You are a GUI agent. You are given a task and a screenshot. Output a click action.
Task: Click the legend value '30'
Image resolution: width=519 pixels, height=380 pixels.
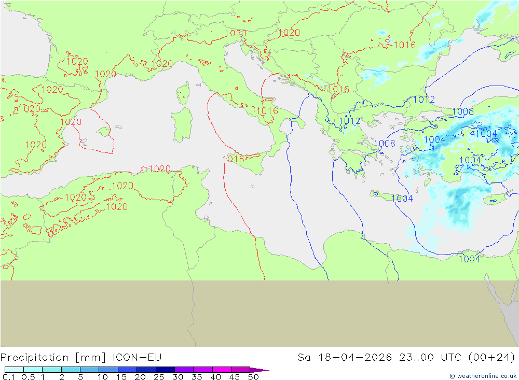coord(177,377)
